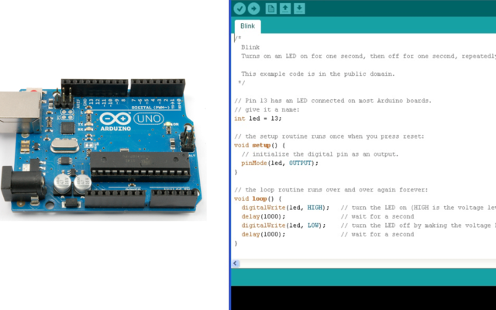Viewport: 496px width, 310px height.
Task: Click the comment 'This example code is in the public domain.'
Action: 318,74
